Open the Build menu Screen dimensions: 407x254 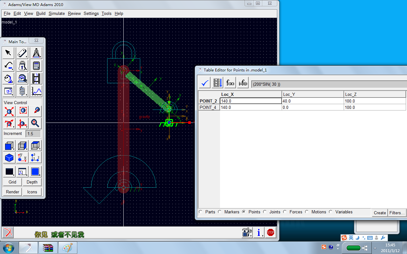click(41, 13)
